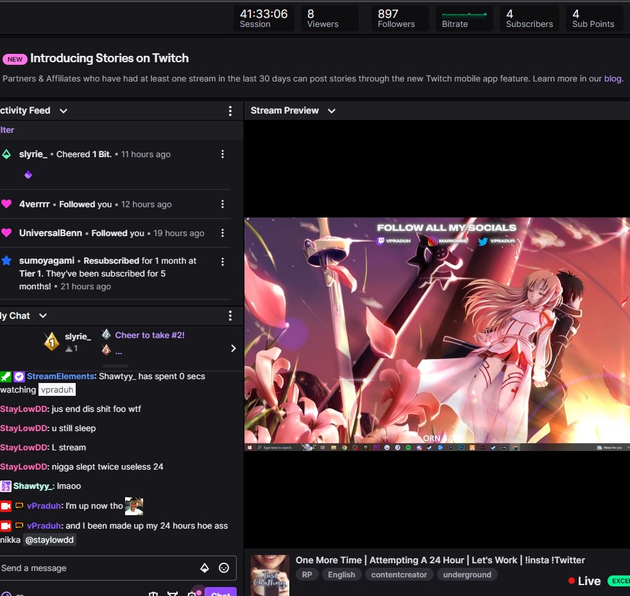Click StreamElements' green moderator sword badge
Viewport: 630px width, 596px height.
(x=6, y=377)
